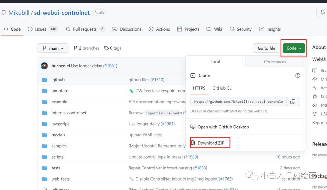Open the Insights tab
This screenshot has width=327, height=190.
pos(270,29)
